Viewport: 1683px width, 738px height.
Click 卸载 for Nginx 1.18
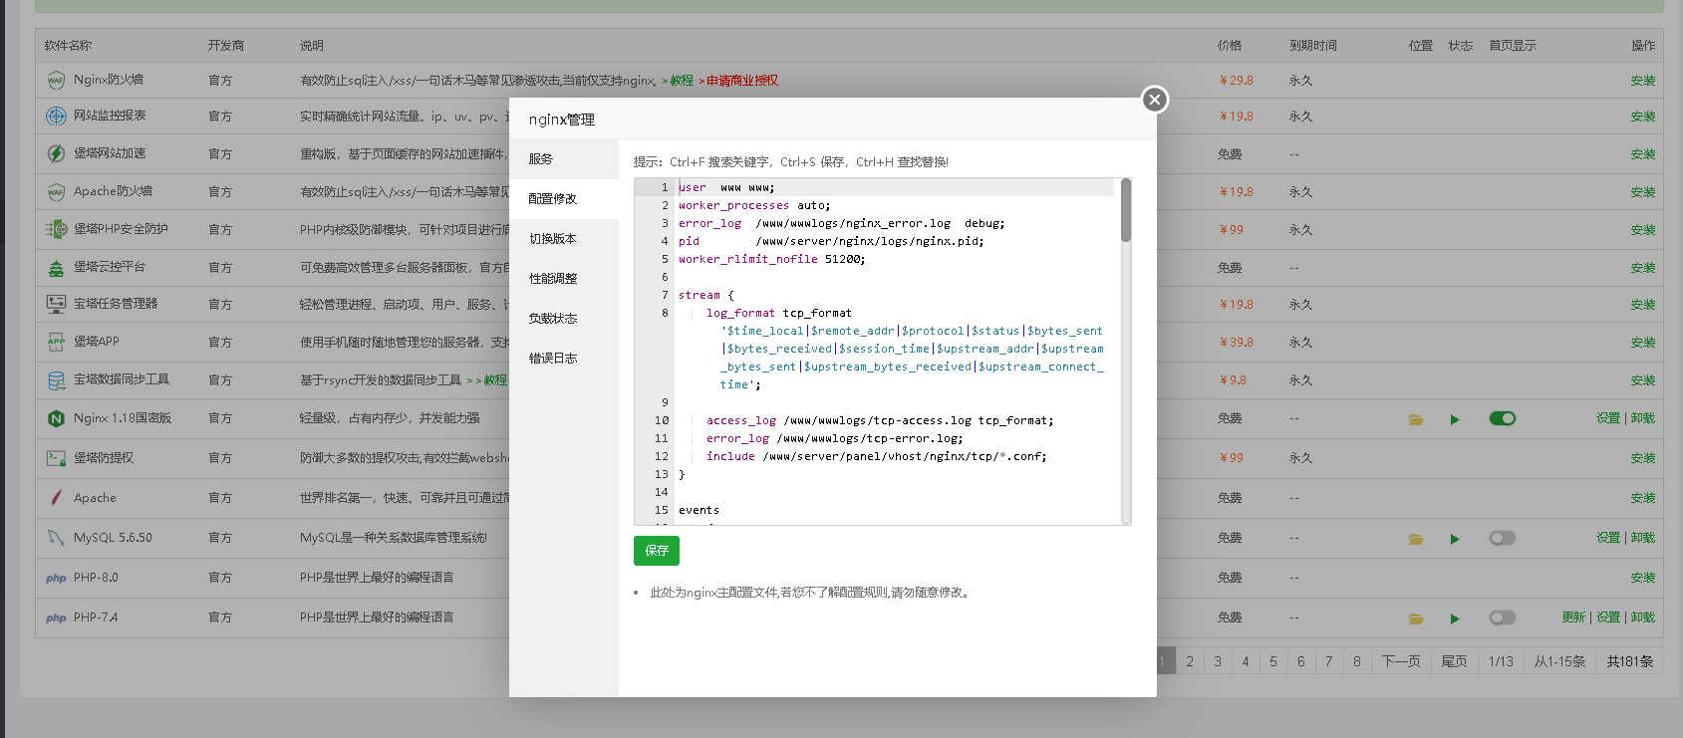[x=1643, y=418]
